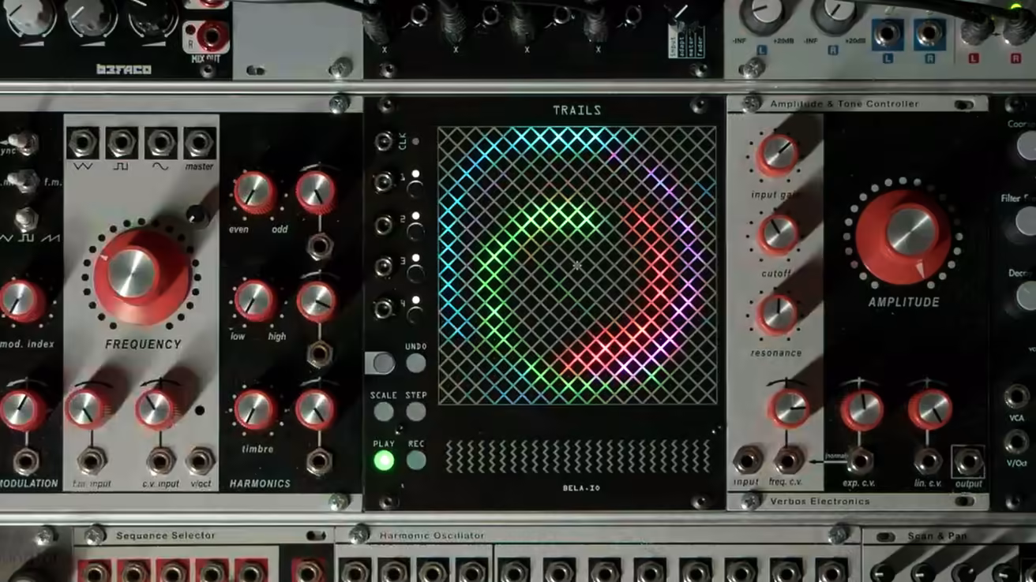Click the exp. c.v. jack
Viewport: 1036px width, 582px height.
pos(860,461)
